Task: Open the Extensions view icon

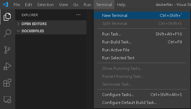Action: coord(7,83)
